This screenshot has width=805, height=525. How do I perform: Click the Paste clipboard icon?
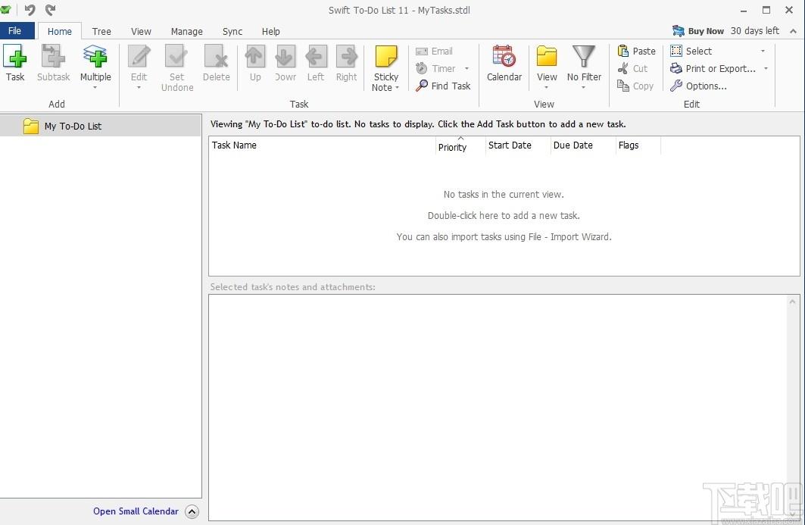(x=622, y=51)
